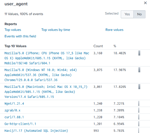This screenshot has width=150, height=133.
Task: Click the zgrab count 1,238
Action: (98, 110)
